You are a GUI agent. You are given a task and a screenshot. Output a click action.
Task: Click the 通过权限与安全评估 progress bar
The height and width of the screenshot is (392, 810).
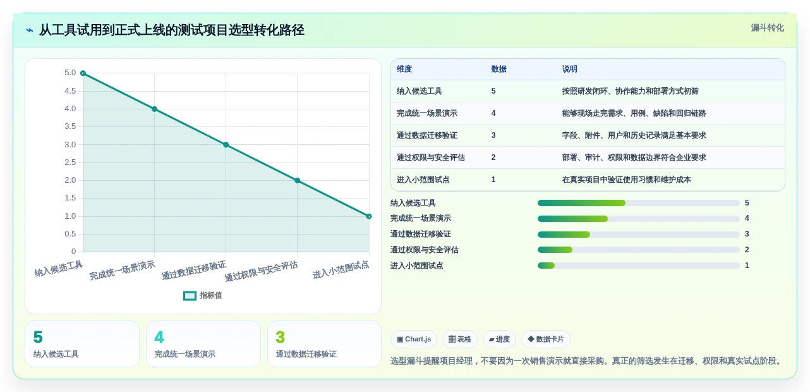coord(638,250)
